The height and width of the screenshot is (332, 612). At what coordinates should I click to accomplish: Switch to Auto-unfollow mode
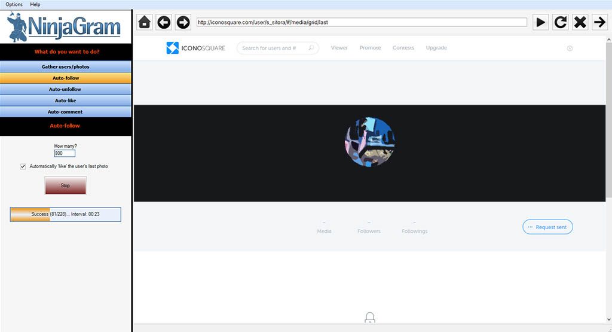(65, 89)
